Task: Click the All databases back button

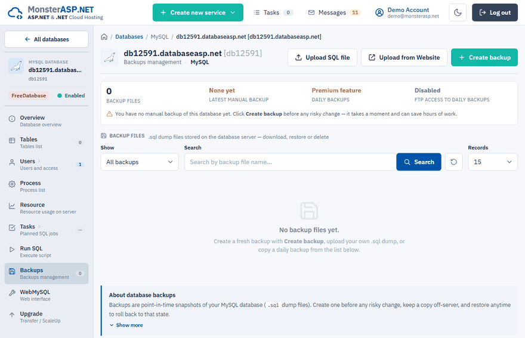Action: tap(47, 39)
